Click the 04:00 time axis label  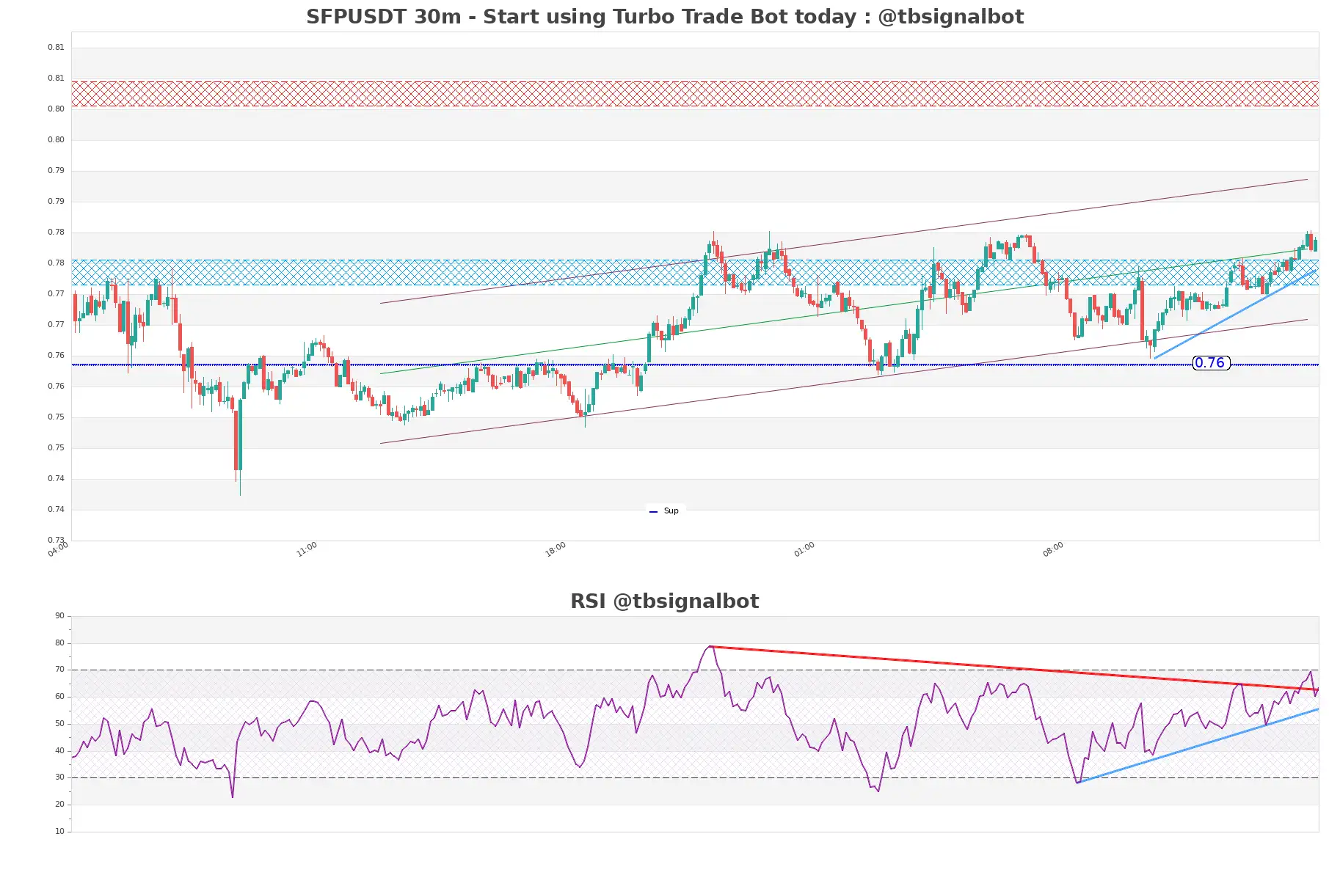58,549
